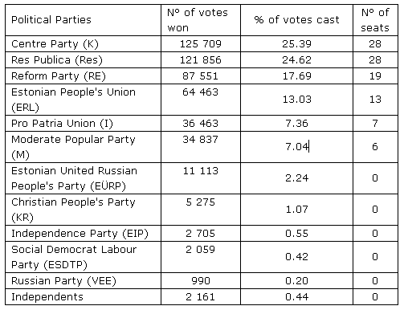The image size is (404, 310).
Task: Select the Nº of seats header cell
Action: click(x=375, y=20)
